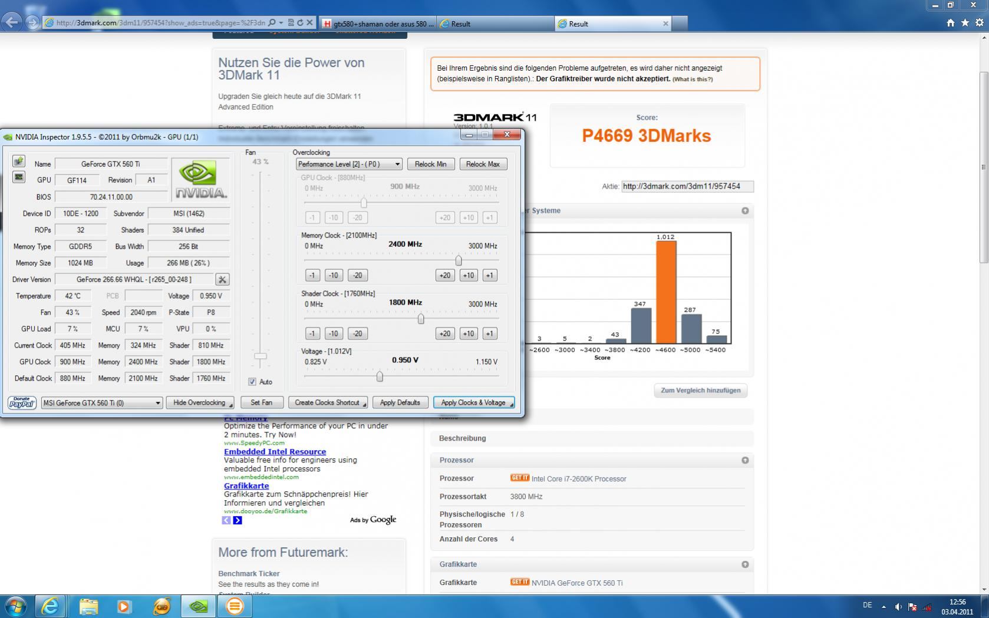The height and width of the screenshot is (618, 989).
Task: Uncheck the Auto fan checkbox
Action: (x=252, y=382)
